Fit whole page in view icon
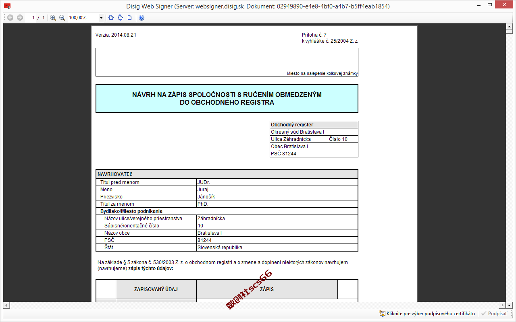Viewport: 516px width, 322px height. 120,18
